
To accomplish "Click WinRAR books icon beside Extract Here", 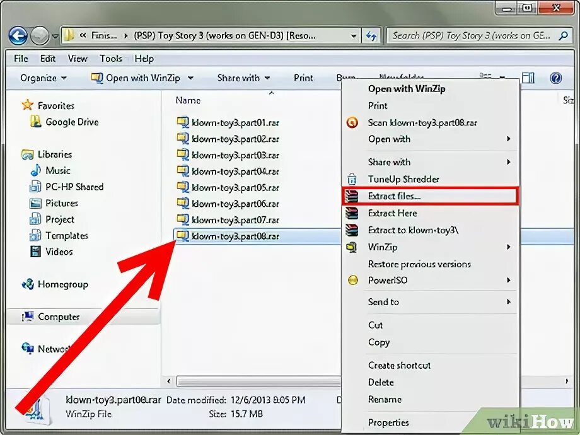I will point(352,213).
